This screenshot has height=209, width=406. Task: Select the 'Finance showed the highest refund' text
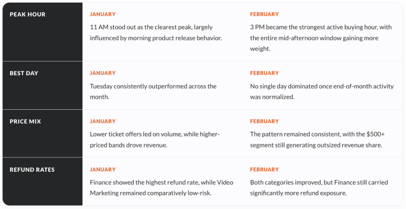click(x=161, y=188)
